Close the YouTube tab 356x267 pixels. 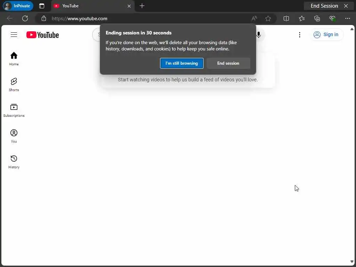tap(129, 6)
